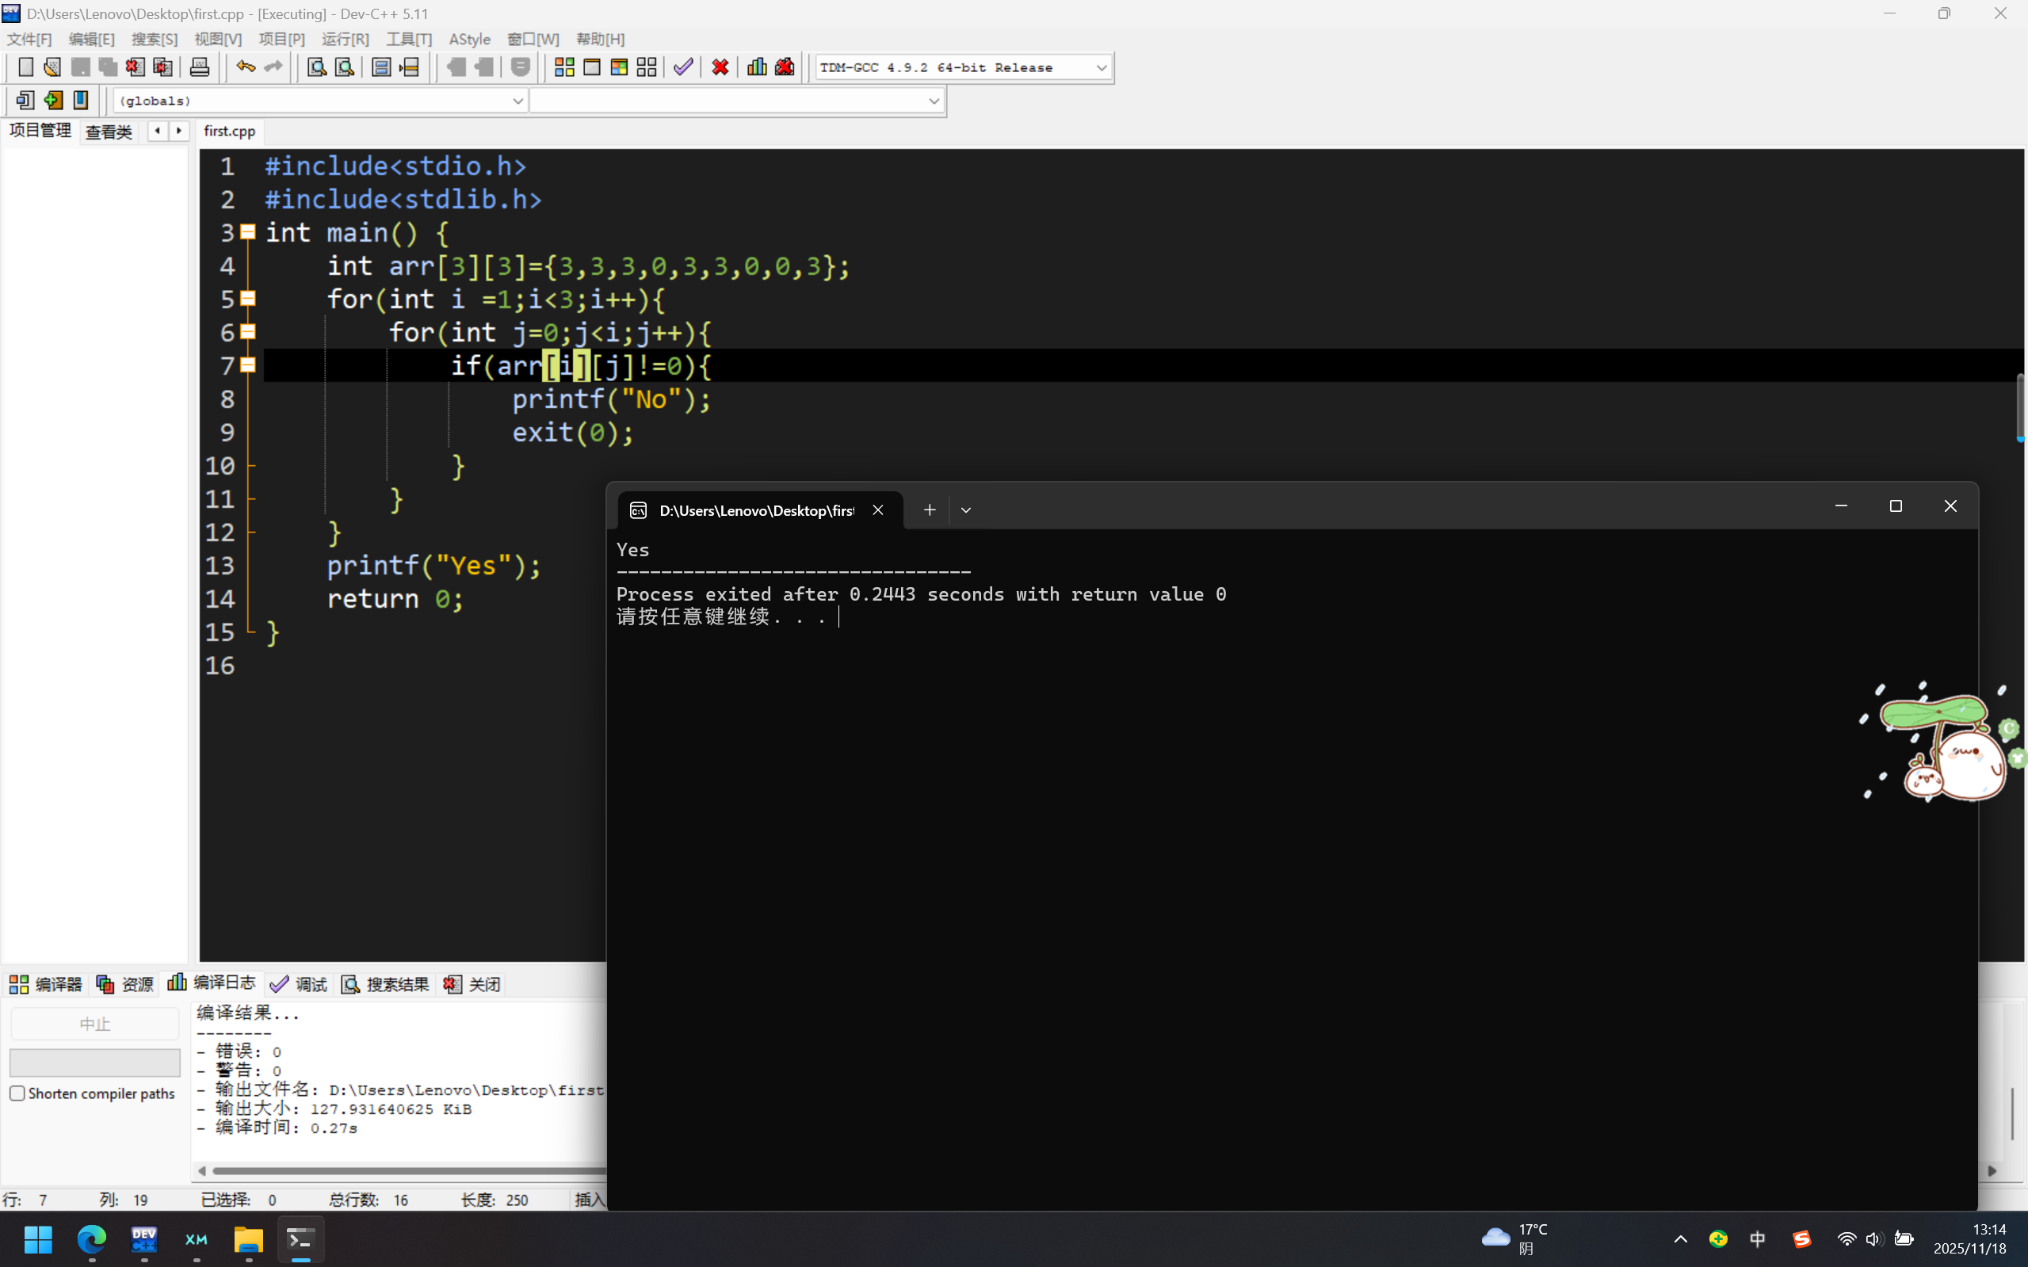Collapse the fold marker on line 6

(x=248, y=332)
